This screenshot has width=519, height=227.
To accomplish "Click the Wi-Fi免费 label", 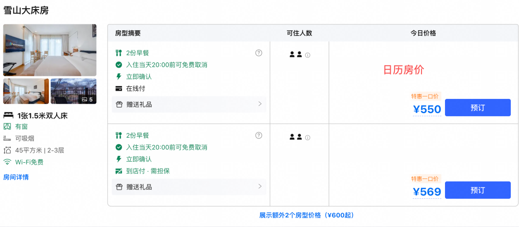I will (29, 162).
